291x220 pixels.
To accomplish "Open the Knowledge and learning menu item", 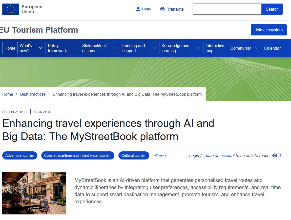I will point(175,48).
